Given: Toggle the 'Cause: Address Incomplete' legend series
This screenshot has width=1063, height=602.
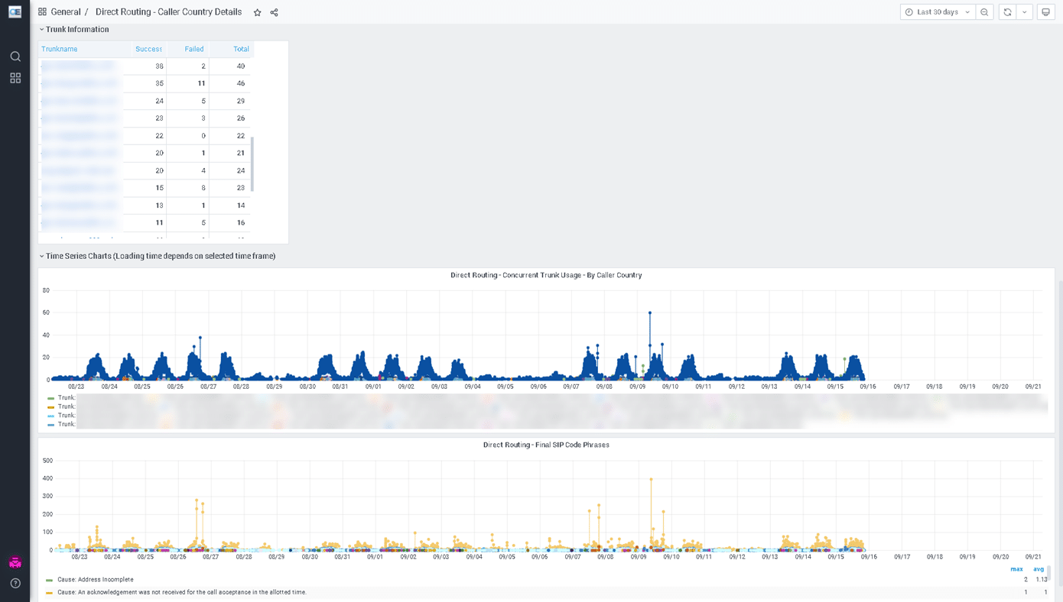Looking at the screenshot, I should click(95, 580).
